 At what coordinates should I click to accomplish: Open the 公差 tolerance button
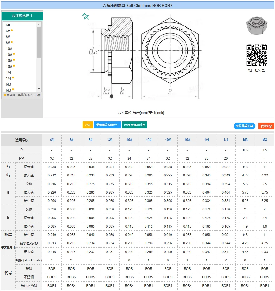88,125
